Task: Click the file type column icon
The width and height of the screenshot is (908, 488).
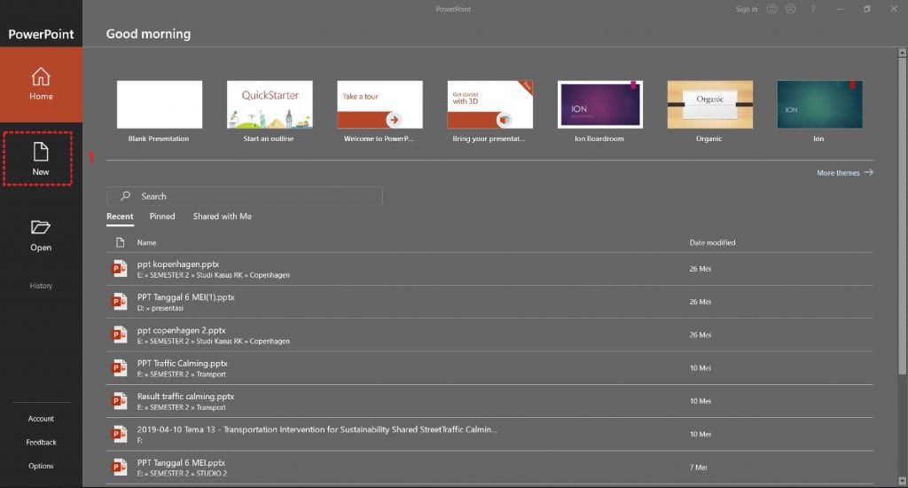Action: coord(120,242)
